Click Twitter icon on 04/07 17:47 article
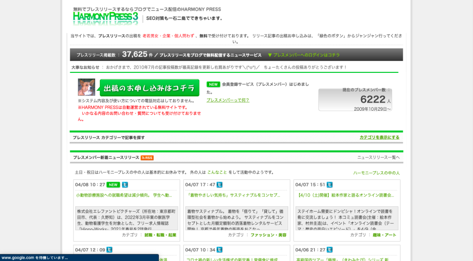 (220, 185)
